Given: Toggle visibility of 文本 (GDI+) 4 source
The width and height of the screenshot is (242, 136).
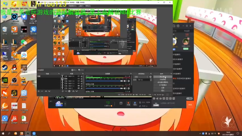Looking at the screenshot, I should (x=79, y=81).
